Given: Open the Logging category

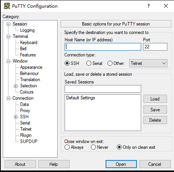Looking at the screenshot, I should coord(27,30).
